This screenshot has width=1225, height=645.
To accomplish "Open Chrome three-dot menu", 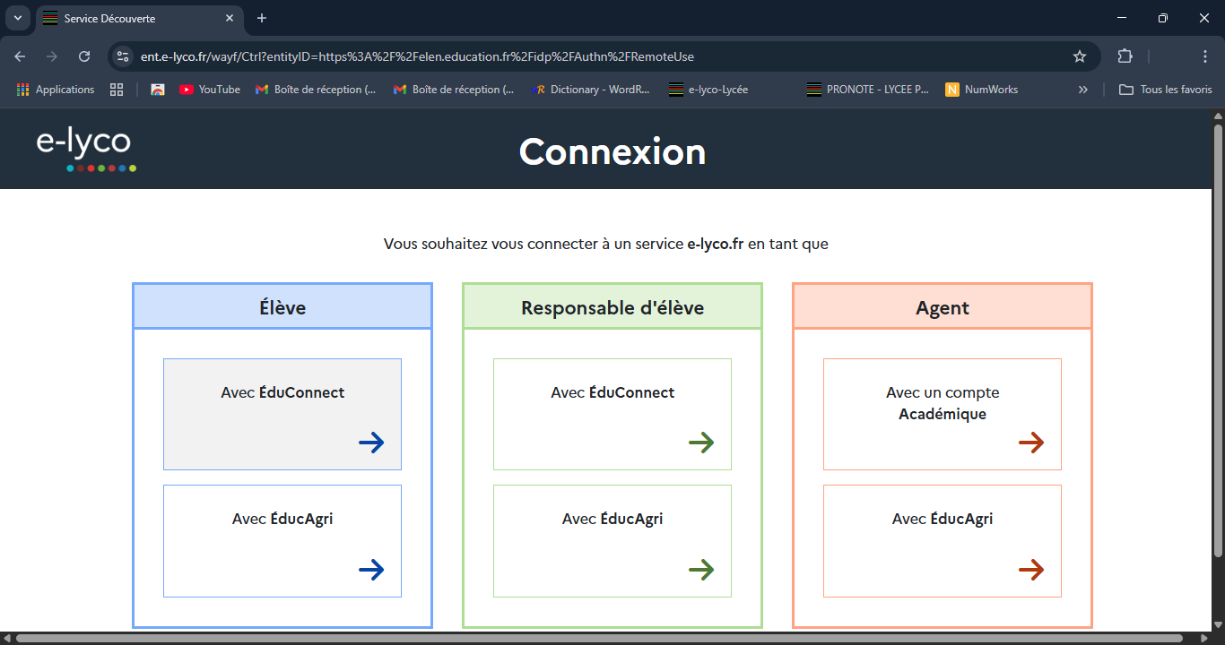I will [x=1205, y=56].
